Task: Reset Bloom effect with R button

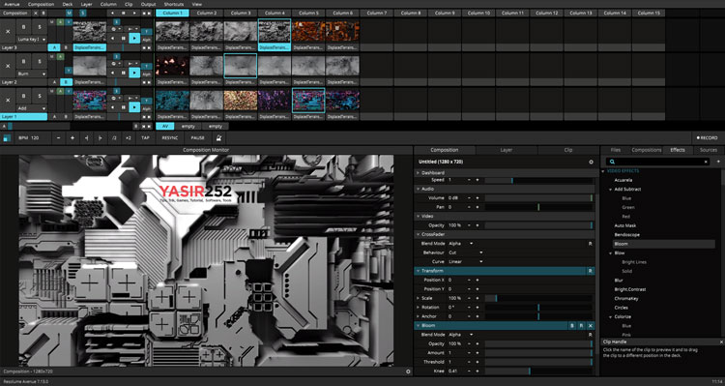Action: point(582,325)
